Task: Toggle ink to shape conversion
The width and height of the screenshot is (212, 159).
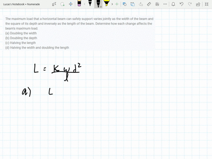Action: click(x=132, y=4)
